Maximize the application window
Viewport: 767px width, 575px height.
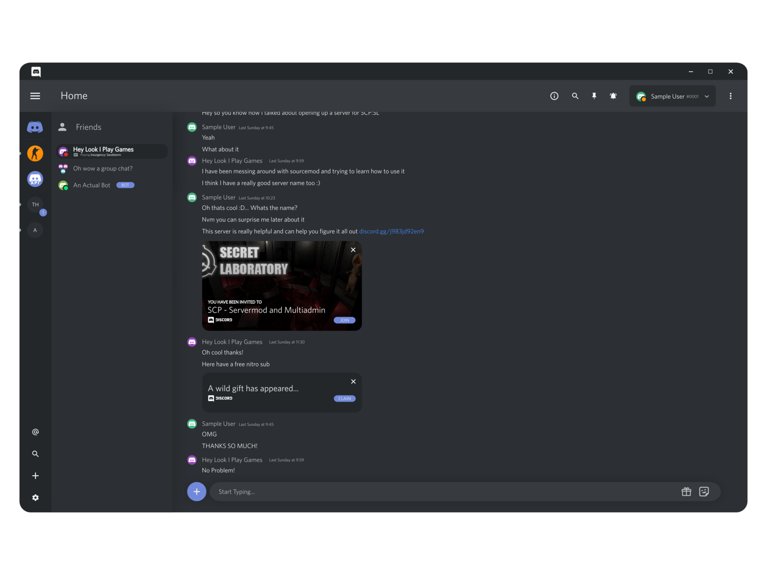pos(710,71)
